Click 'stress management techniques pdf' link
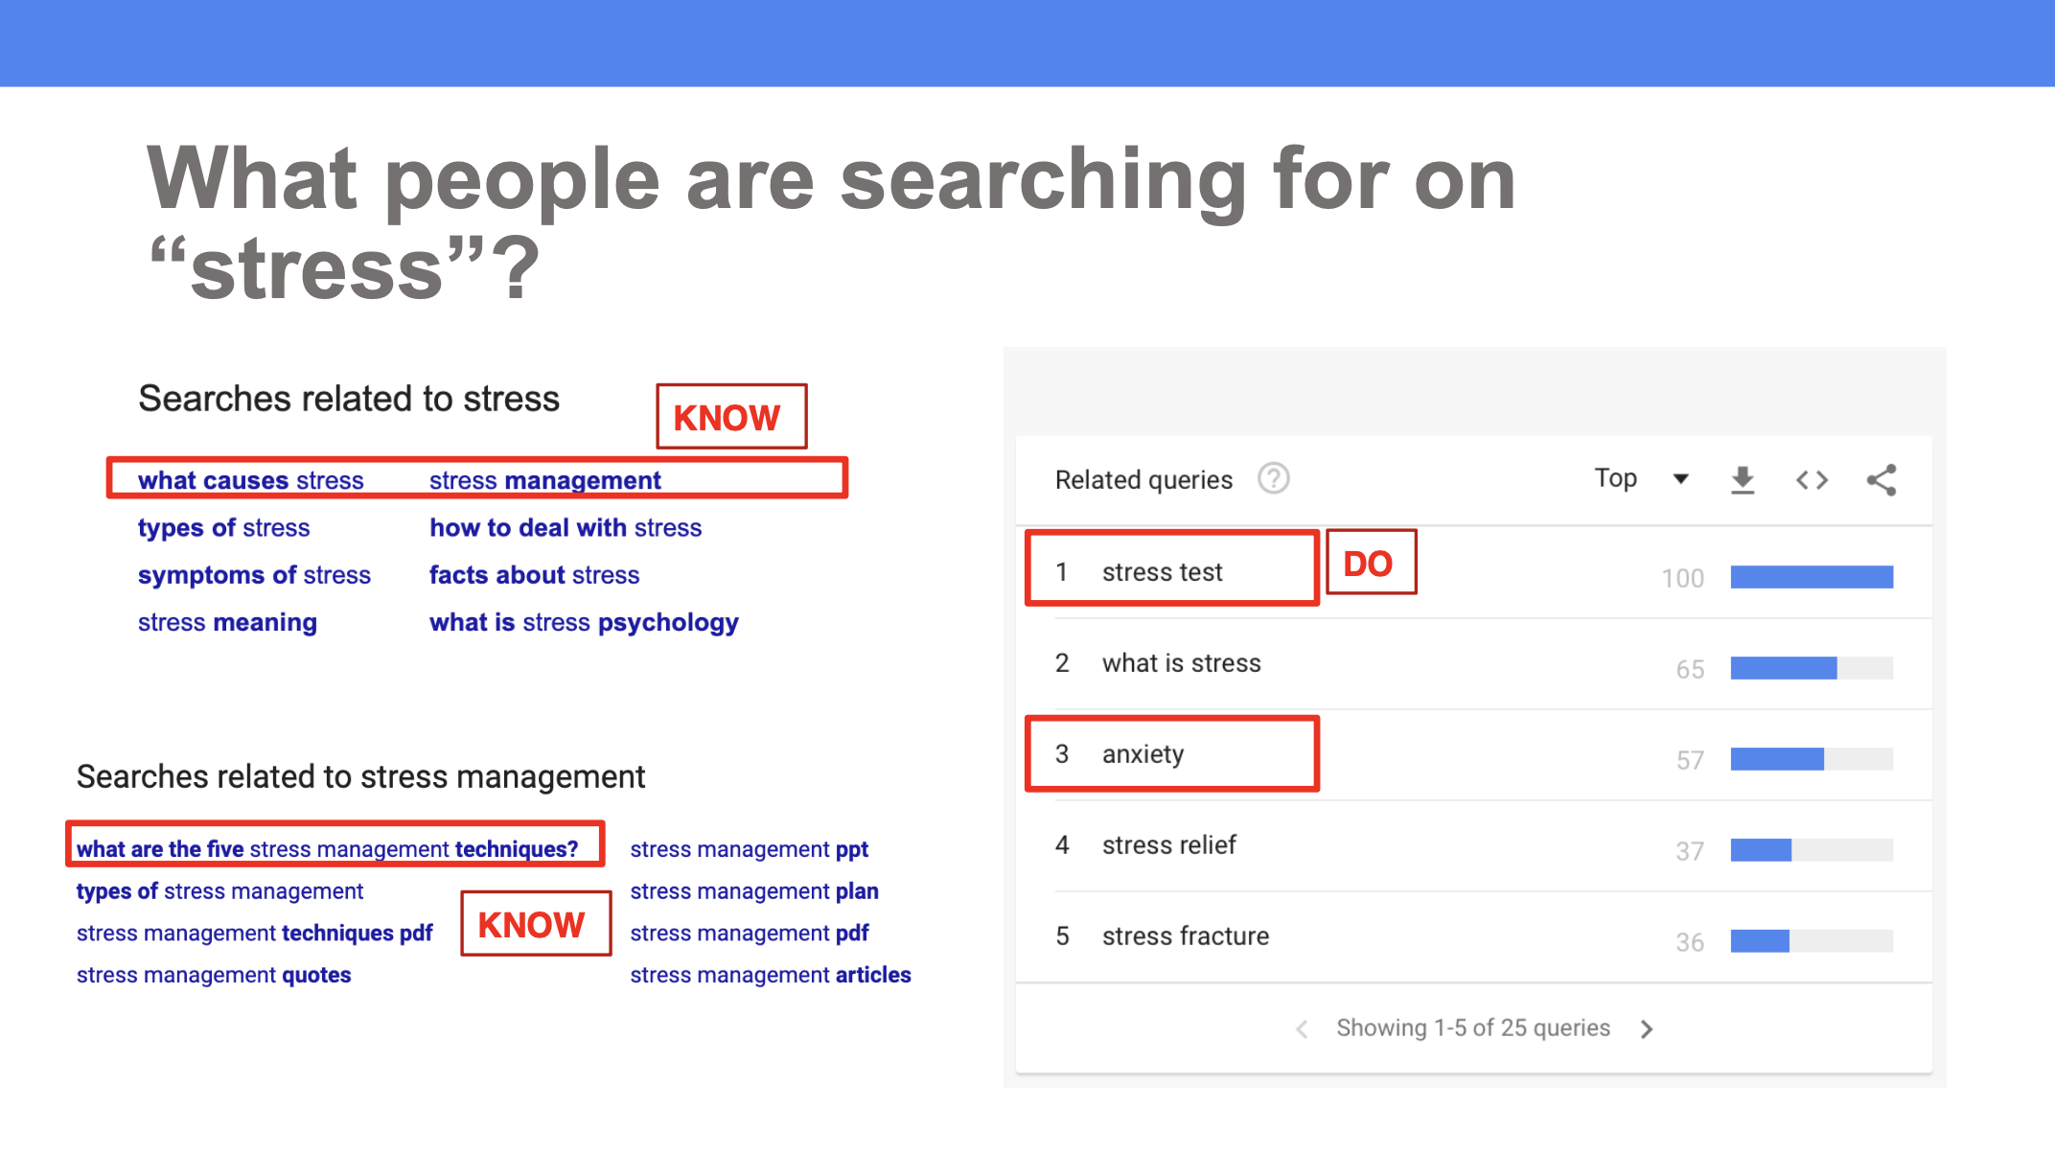This screenshot has height=1154, width=2055. pos(254,934)
